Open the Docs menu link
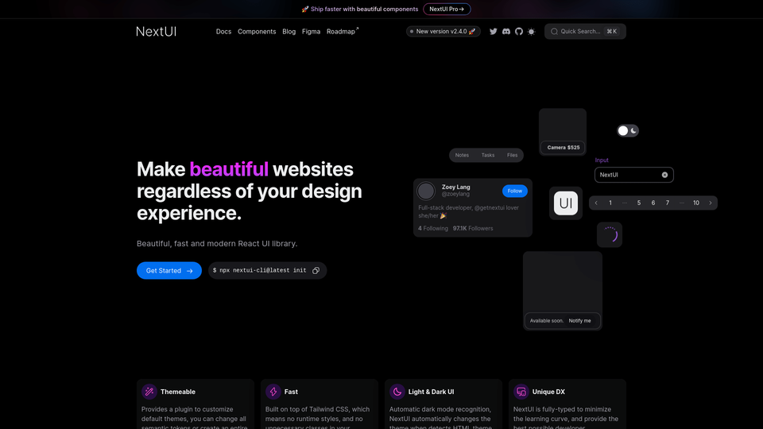This screenshot has height=429, width=763. tap(223, 32)
